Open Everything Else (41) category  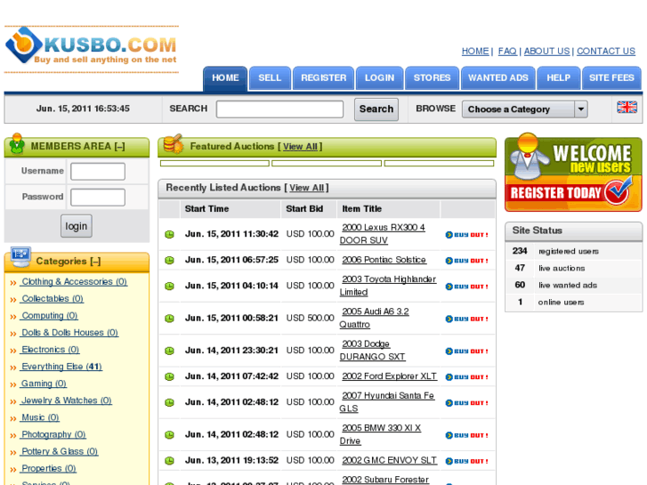click(62, 367)
